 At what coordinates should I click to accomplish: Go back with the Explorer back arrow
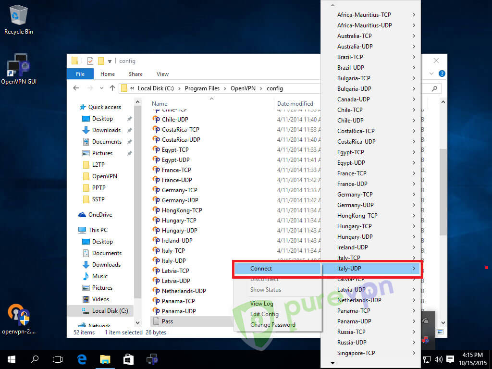point(76,88)
